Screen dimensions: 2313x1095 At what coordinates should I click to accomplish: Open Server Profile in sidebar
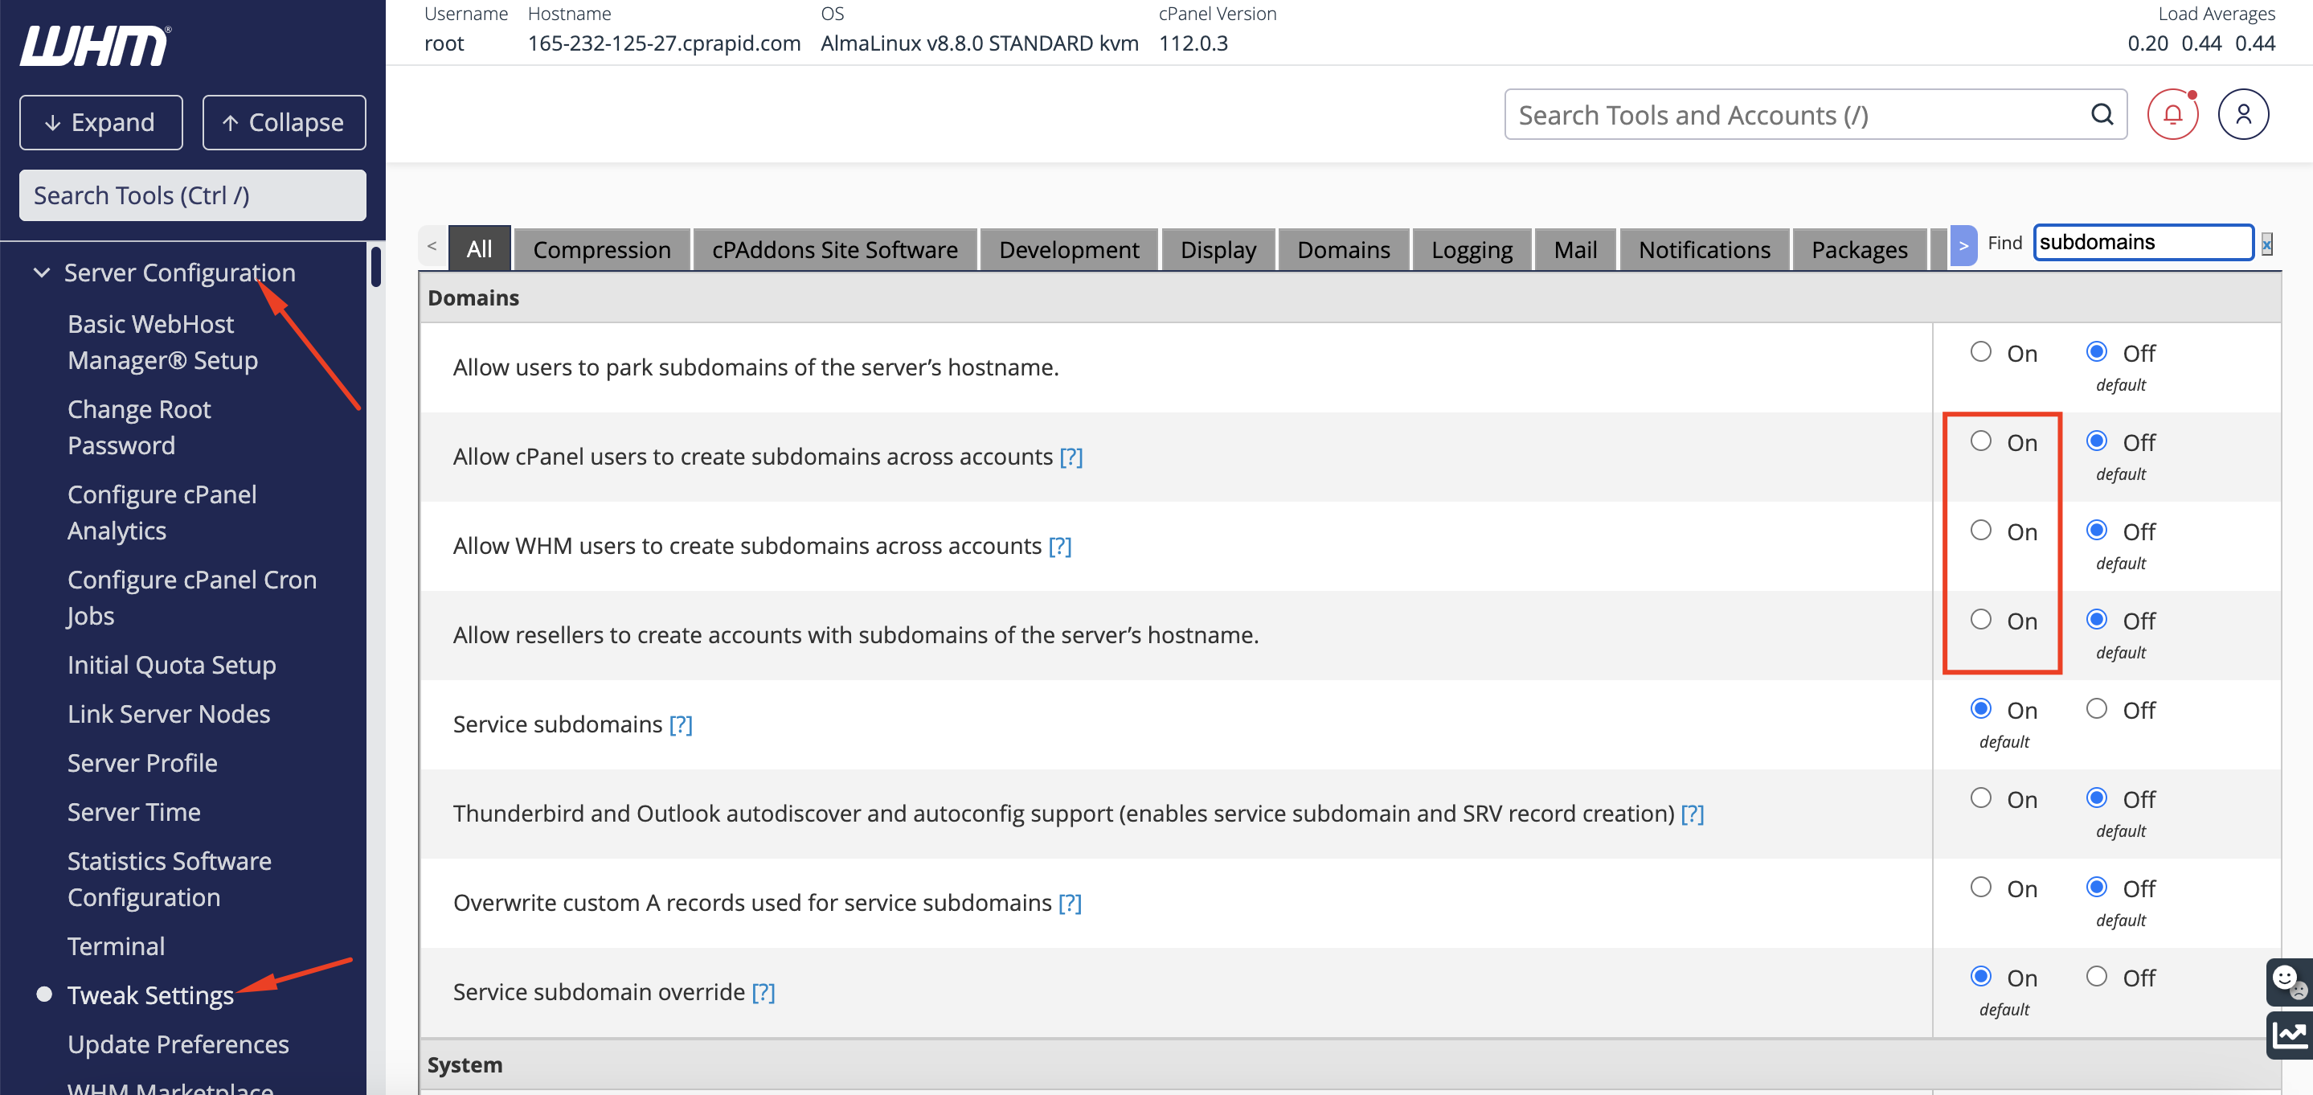tap(142, 763)
